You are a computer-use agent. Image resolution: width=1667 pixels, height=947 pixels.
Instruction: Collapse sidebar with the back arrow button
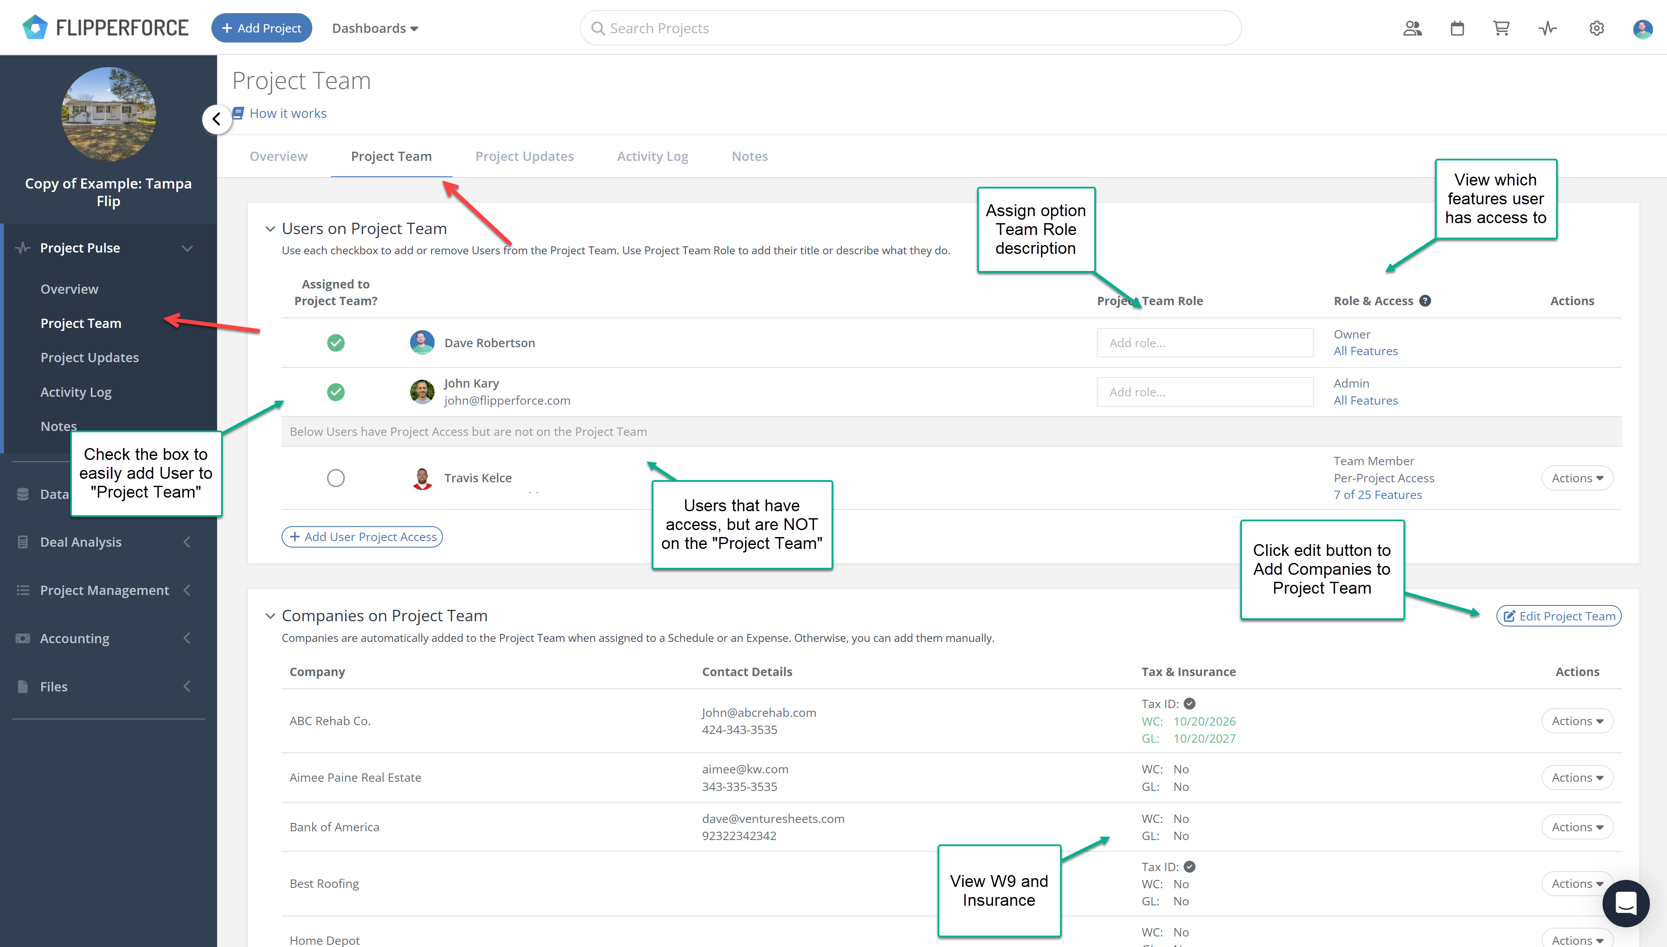[x=217, y=119]
